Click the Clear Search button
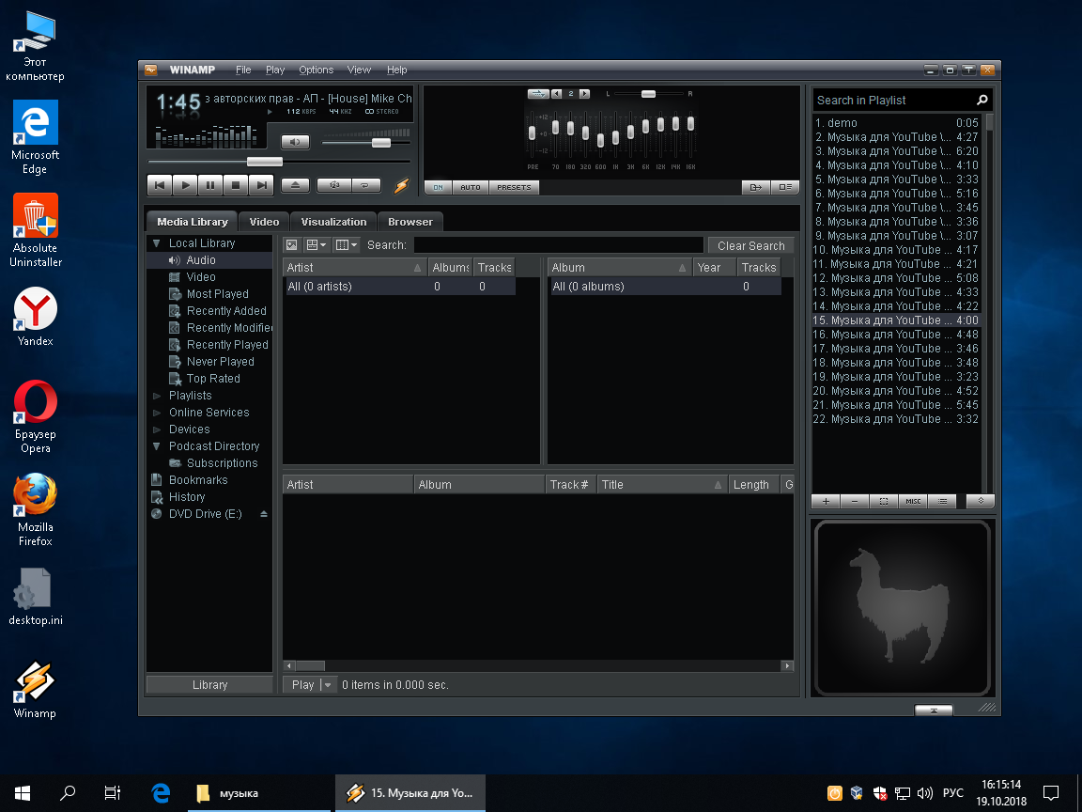 [x=750, y=246]
